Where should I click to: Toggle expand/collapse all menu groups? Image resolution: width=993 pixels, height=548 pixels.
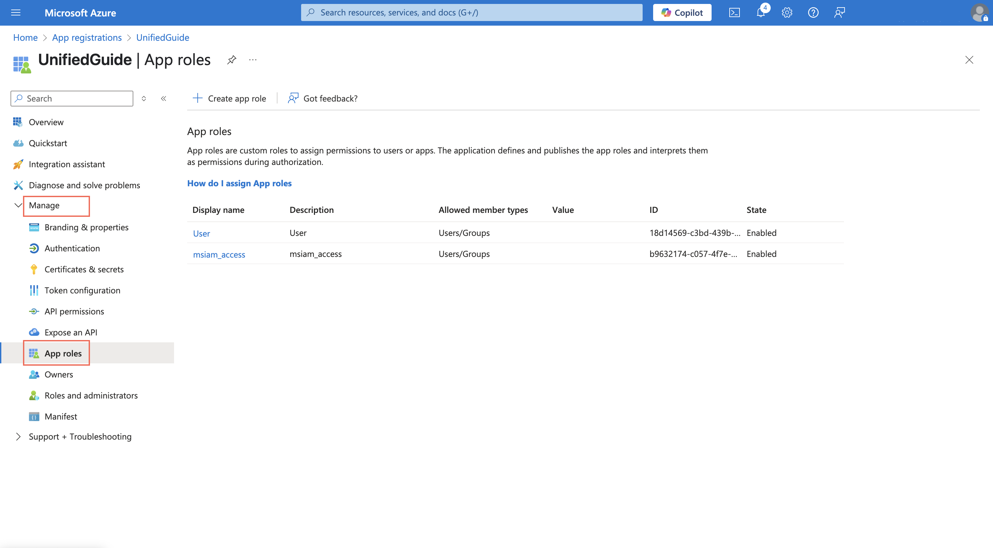(144, 98)
